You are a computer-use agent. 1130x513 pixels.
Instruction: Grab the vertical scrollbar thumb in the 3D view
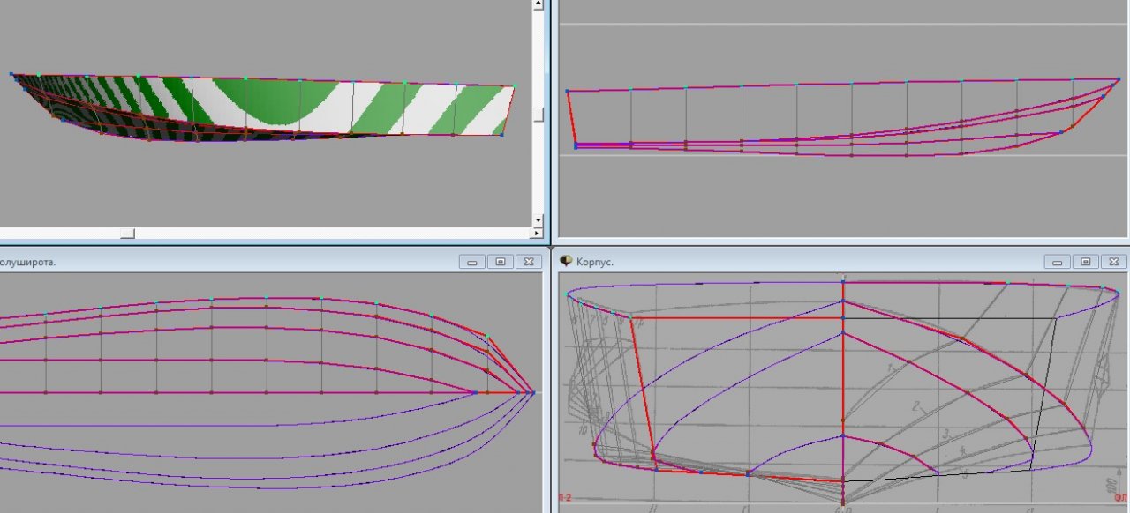(x=537, y=115)
